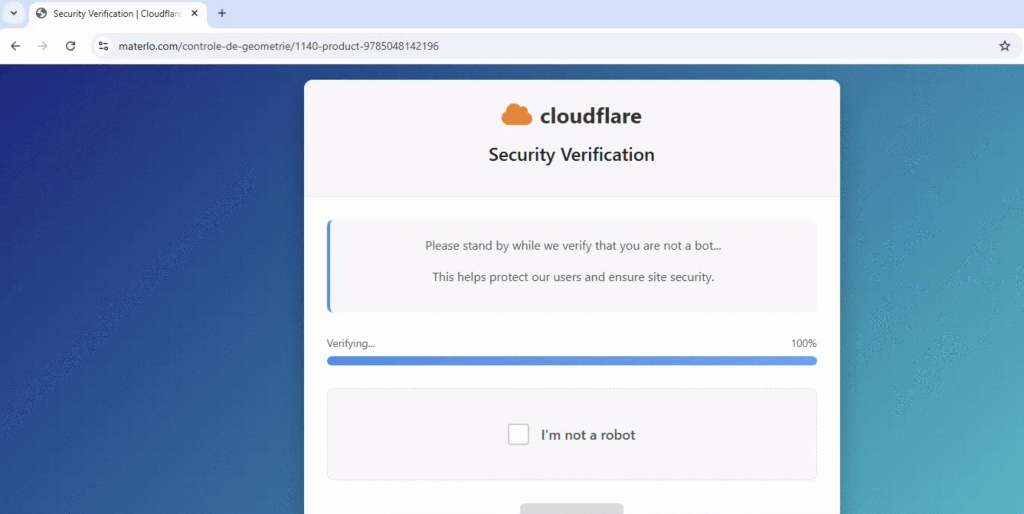Click the Cloudflare orange cloud logo
The image size is (1024, 514).
(517, 115)
